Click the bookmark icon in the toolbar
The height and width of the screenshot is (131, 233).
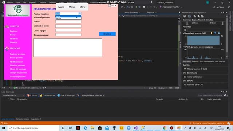pos(144,7)
